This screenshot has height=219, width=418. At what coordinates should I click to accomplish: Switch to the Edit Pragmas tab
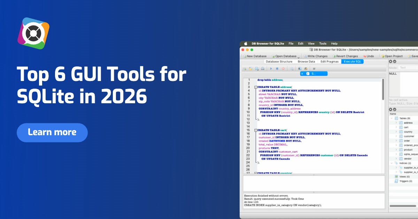coord(329,62)
